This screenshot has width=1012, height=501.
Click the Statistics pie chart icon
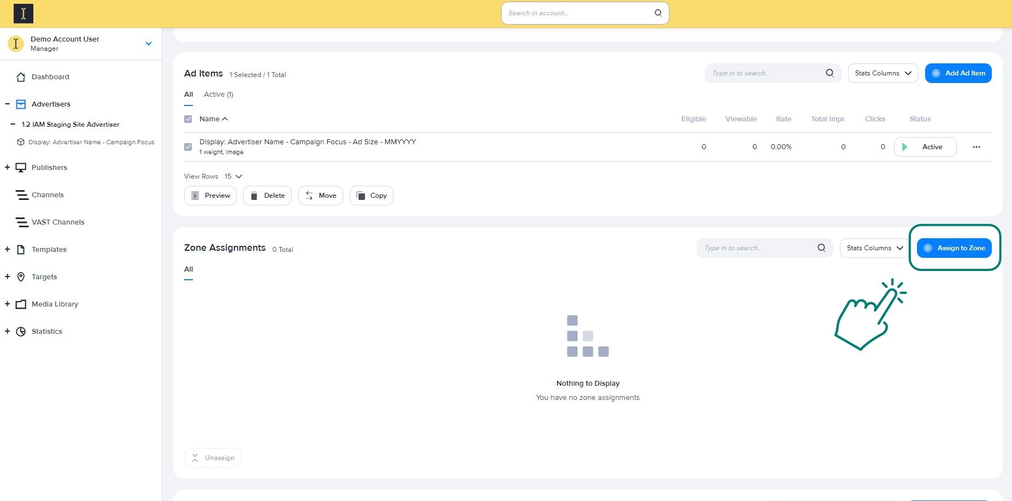21,332
